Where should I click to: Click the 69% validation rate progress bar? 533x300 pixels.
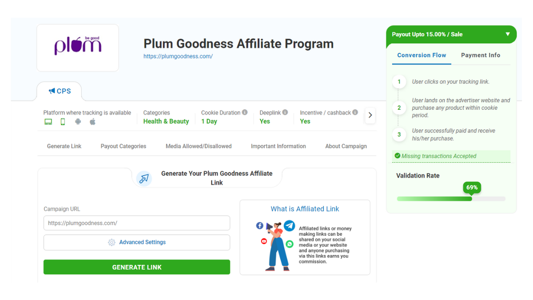[451, 199]
